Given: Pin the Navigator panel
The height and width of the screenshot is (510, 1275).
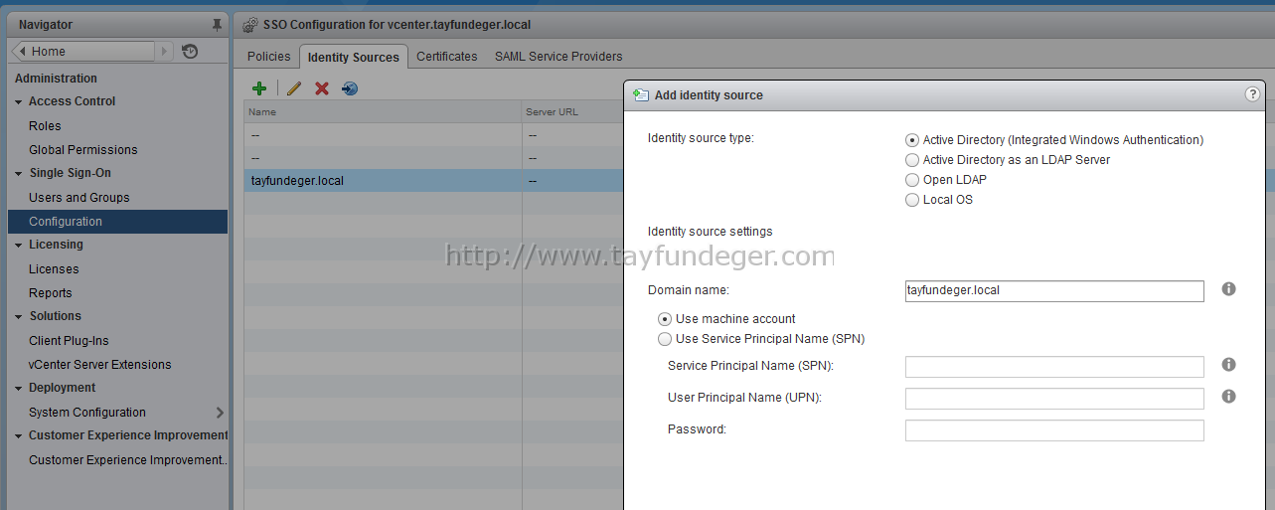Looking at the screenshot, I should 217,25.
